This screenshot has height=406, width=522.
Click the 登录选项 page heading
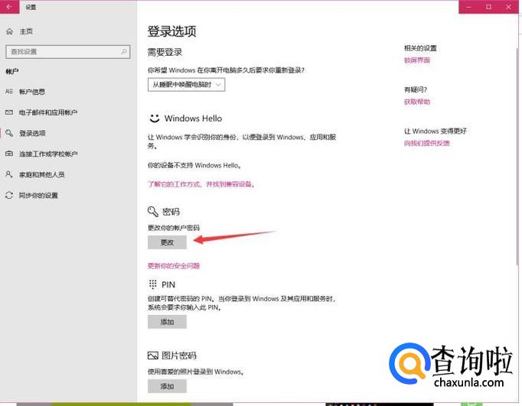pos(171,31)
